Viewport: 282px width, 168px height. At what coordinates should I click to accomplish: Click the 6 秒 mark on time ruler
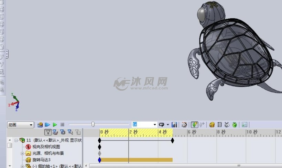(x=192, y=132)
